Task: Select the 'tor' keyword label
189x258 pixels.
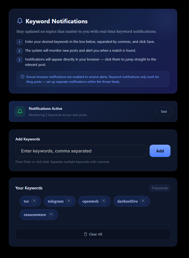Action: 26,201
